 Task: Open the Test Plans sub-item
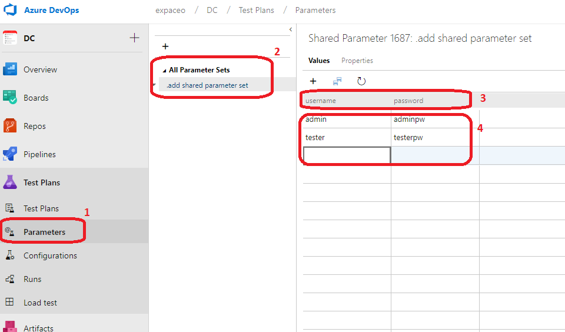pos(41,208)
